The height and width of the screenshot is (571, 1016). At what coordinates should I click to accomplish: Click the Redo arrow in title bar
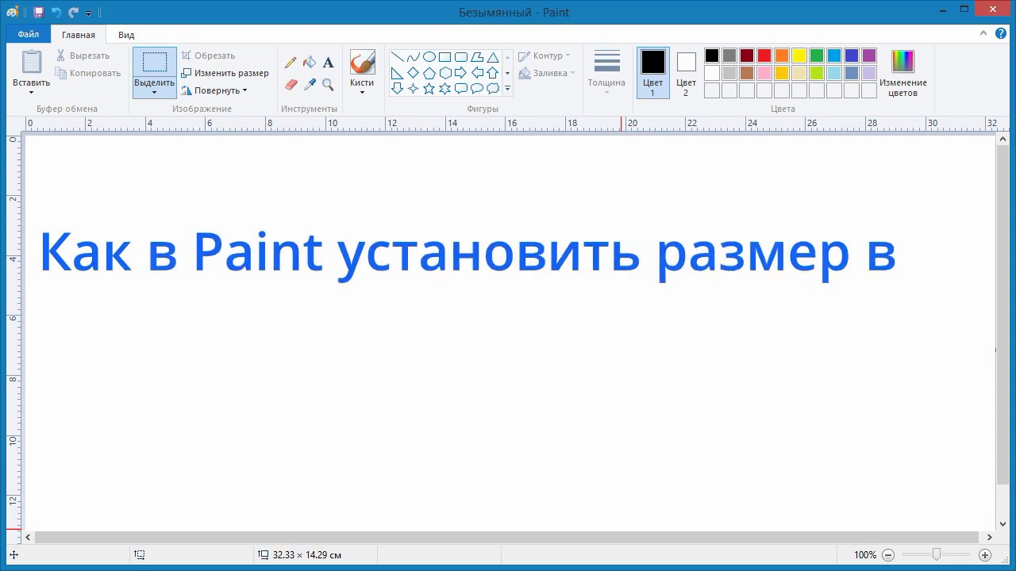pyautogui.click(x=74, y=13)
